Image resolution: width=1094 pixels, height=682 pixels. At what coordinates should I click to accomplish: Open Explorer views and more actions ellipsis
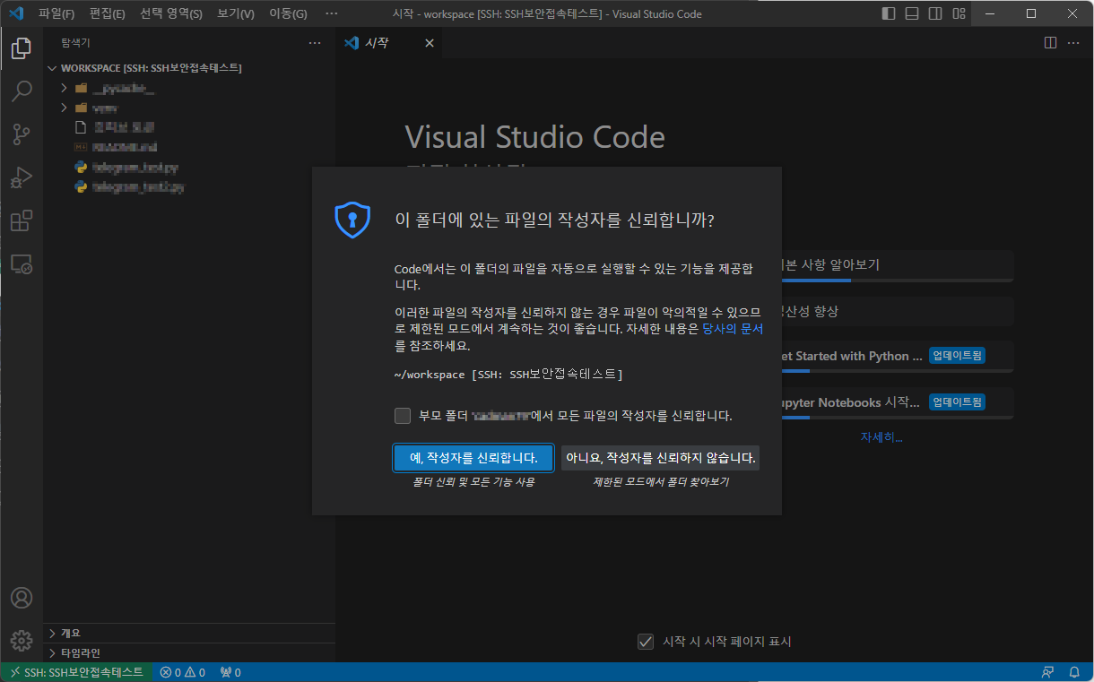pyautogui.click(x=315, y=43)
